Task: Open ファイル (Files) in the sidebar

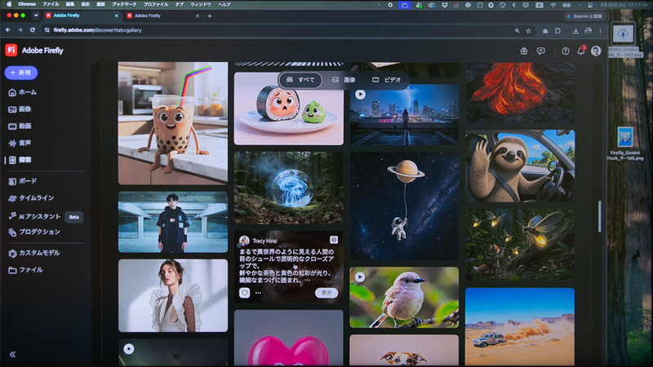Action: [26, 270]
